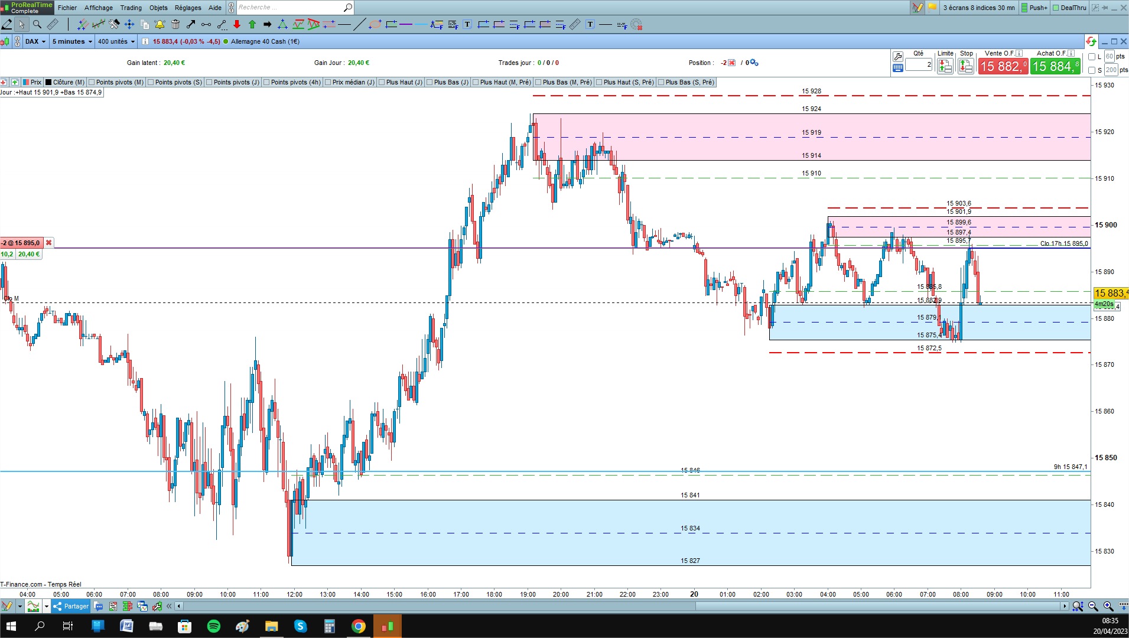Click the Vente O.F. sell price button

tap(1003, 66)
